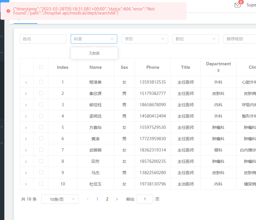Image resolution: width=256 pixels, height=220 pixels.
Task: Check the row for 武萌萌
Action: [x=41, y=150]
